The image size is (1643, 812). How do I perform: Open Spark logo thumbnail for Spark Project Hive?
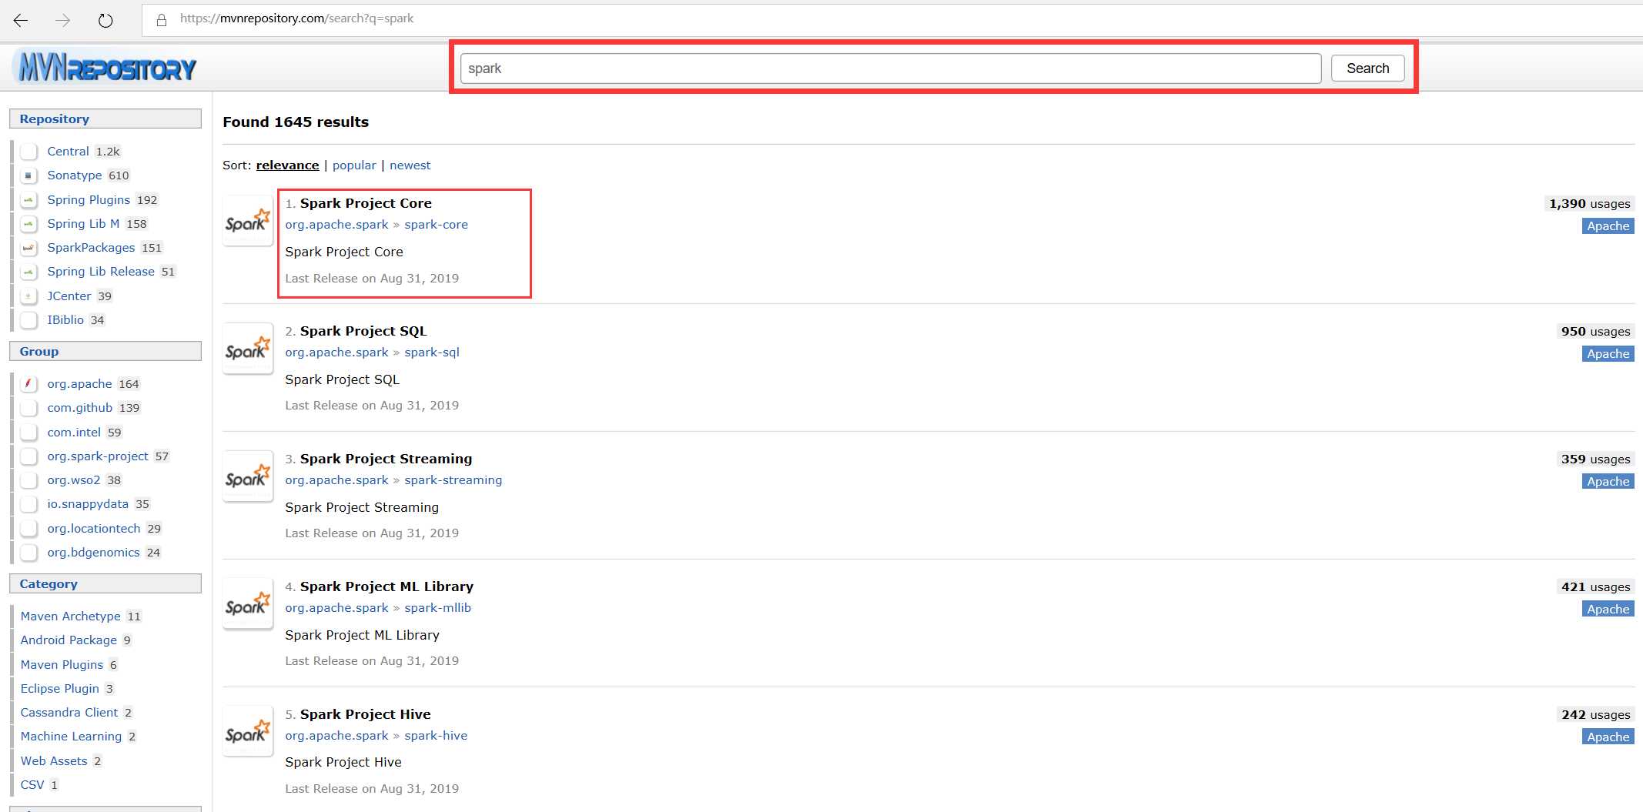coord(247,732)
